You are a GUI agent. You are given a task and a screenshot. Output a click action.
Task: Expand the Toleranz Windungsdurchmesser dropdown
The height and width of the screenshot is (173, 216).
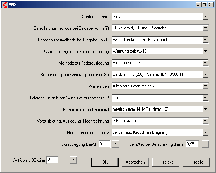pos(205,98)
